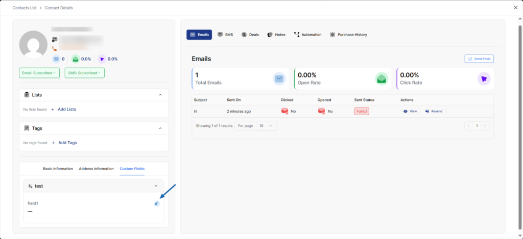Screen dimensions: 523x239
Task: Switch to the Basic Information tab
Action: coord(58,169)
